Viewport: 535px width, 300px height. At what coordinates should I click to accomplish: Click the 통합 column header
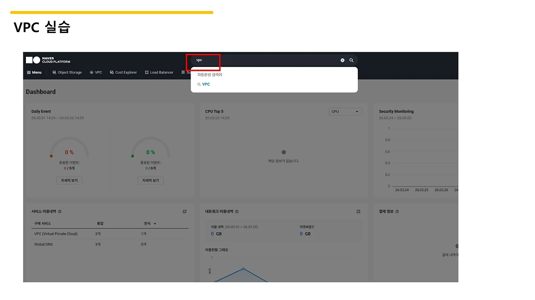[x=100, y=224]
